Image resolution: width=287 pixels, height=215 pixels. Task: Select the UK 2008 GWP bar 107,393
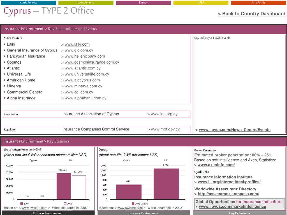79,187
